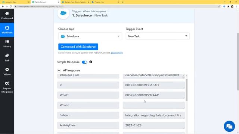Open the Choose App Salesforce dropdown
The height and width of the screenshot is (134, 239).
[x=90, y=36]
